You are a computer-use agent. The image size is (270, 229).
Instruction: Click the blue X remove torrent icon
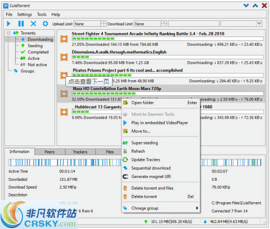33,23
